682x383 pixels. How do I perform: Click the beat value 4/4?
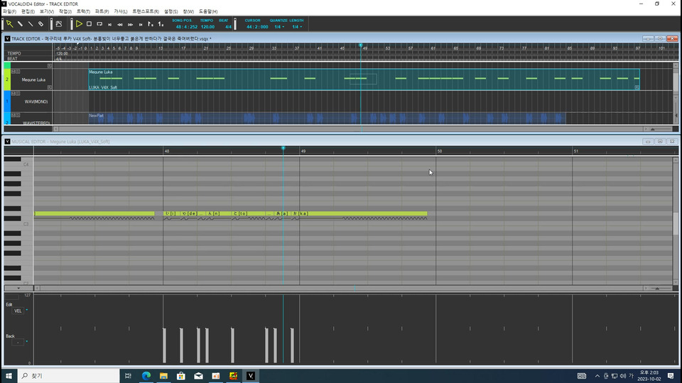coord(228,27)
